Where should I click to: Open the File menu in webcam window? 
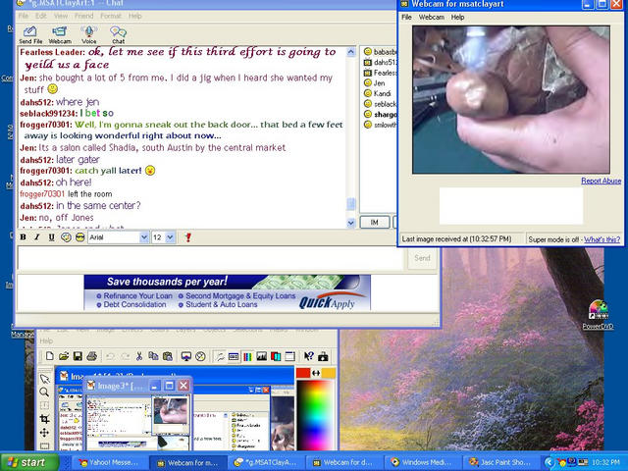[x=406, y=18]
